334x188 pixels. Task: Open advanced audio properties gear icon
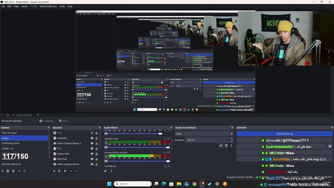pos(105,171)
